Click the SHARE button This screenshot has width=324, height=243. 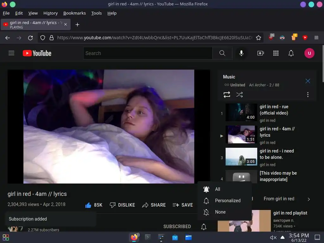[x=154, y=205]
